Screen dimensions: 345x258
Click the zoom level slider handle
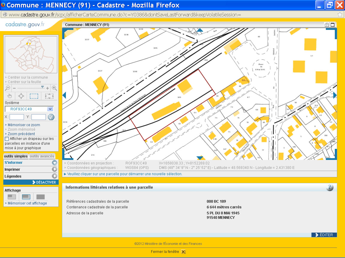coord(43,87)
